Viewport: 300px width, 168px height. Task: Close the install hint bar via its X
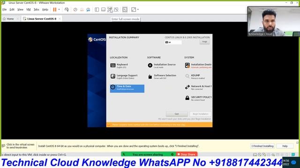[297, 143]
